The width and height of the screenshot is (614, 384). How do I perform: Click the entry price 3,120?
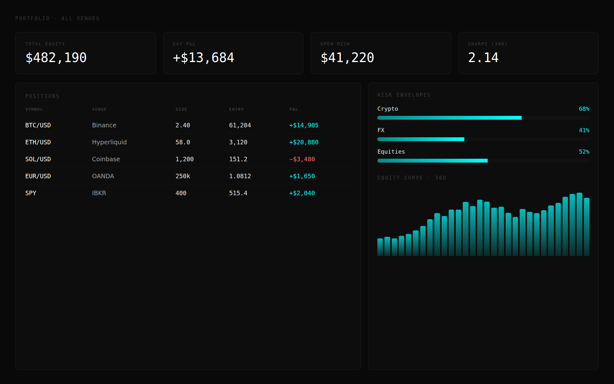(238, 142)
